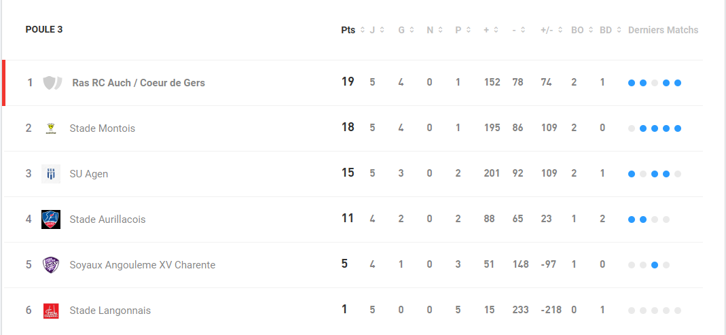This screenshot has height=335, width=726.
Task: Open Soyaux Angouleme XV Charente team link
Action: [x=143, y=265]
